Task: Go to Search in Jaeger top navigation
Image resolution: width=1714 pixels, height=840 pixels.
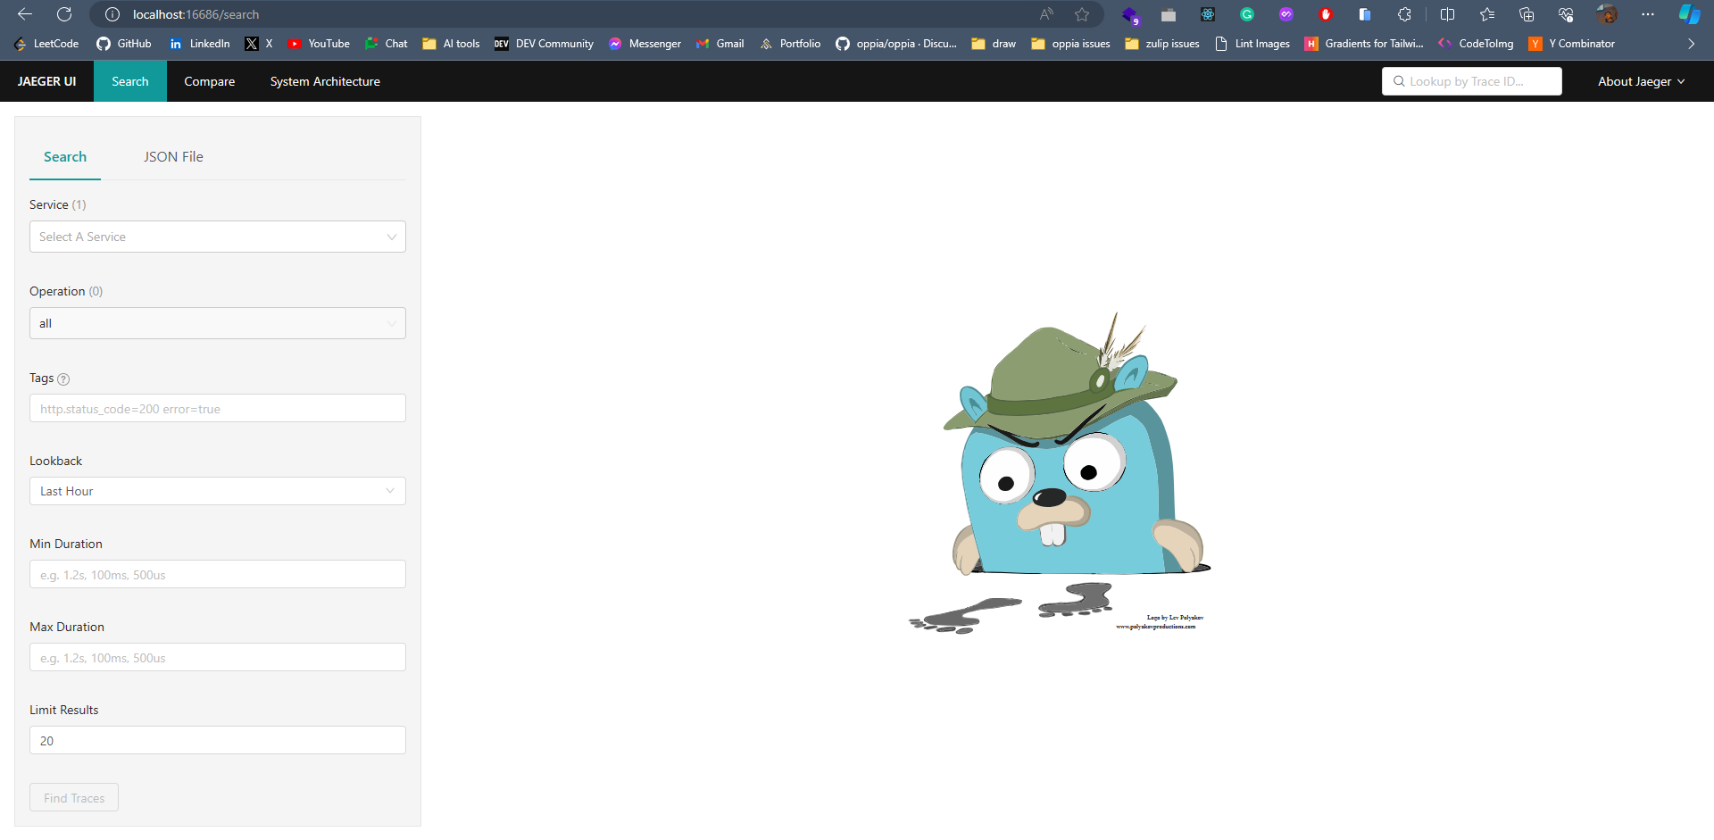Action: [x=130, y=81]
